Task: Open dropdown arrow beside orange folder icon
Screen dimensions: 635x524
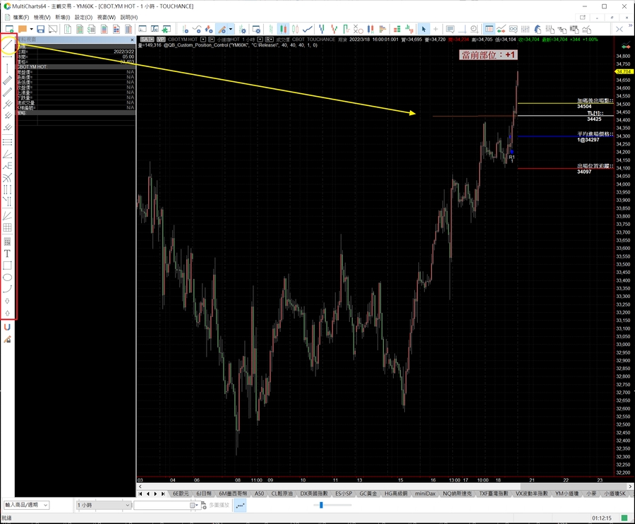Action: 31,29
